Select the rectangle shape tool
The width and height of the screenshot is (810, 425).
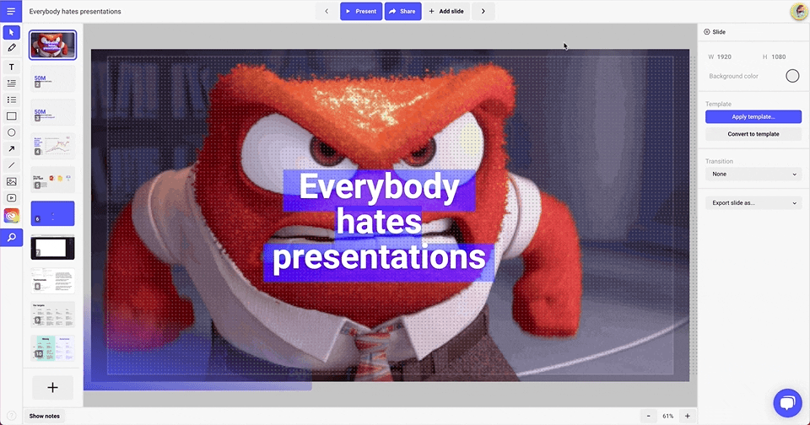11,116
